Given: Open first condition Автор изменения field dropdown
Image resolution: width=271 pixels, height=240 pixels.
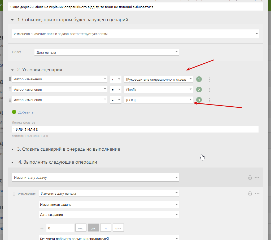Looking at the screenshot, I should coord(60,79).
